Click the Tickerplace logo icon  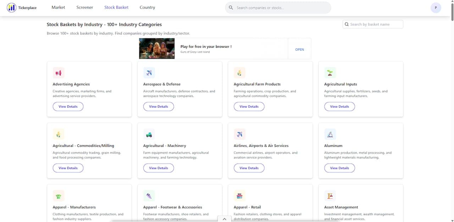11,7
